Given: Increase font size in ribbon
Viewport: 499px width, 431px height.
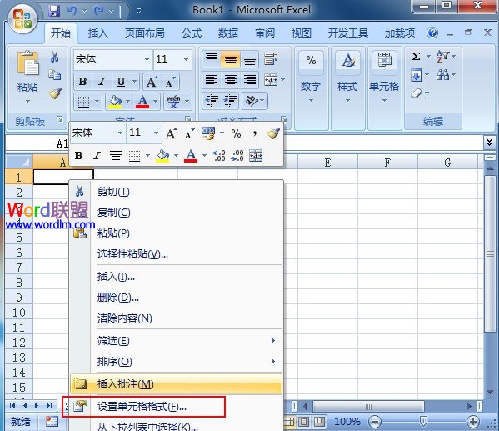Looking at the screenshot, I should 152,82.
